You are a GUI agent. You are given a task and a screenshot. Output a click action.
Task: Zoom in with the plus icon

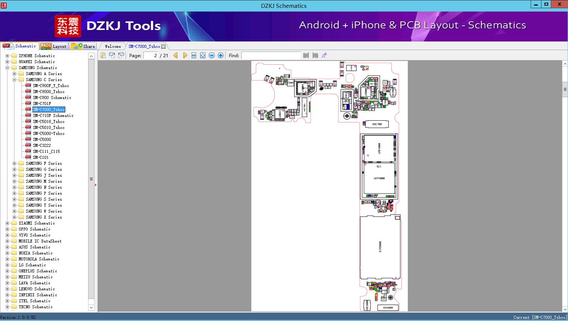pyautogui.click(x=221, y=55)
